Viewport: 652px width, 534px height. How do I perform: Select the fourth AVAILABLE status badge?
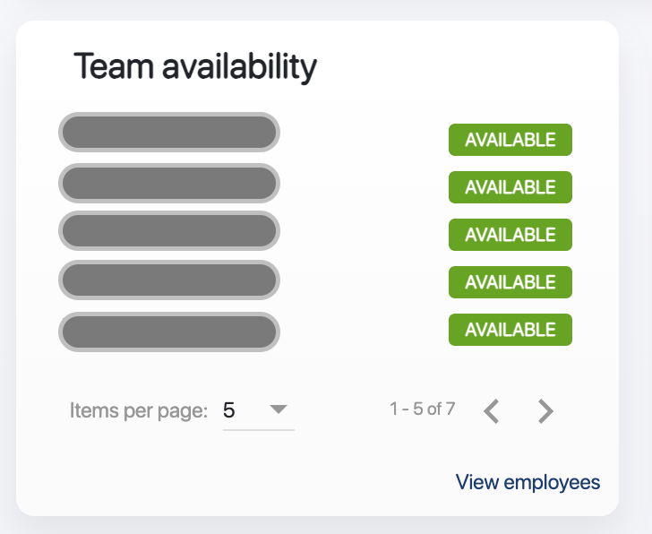pyautogui.click(x=510, y=282)
